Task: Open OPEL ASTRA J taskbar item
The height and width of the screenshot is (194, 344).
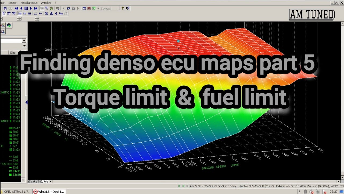Action: 16,192
